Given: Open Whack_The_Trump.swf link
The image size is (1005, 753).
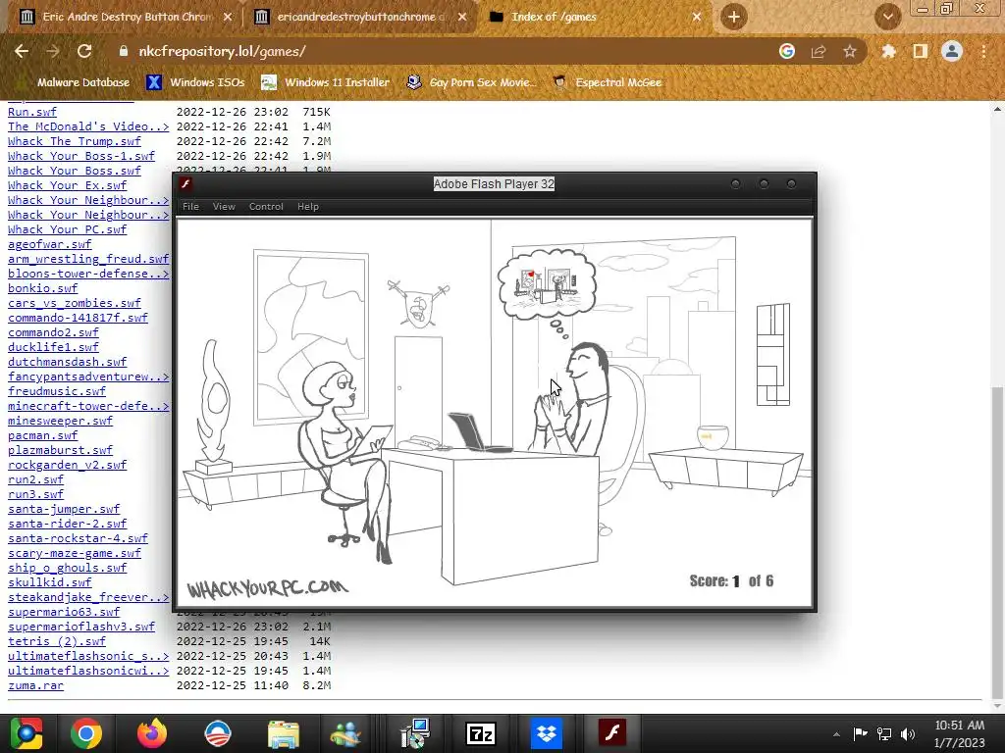Looking at the screenshot, I should click(75, 141).
